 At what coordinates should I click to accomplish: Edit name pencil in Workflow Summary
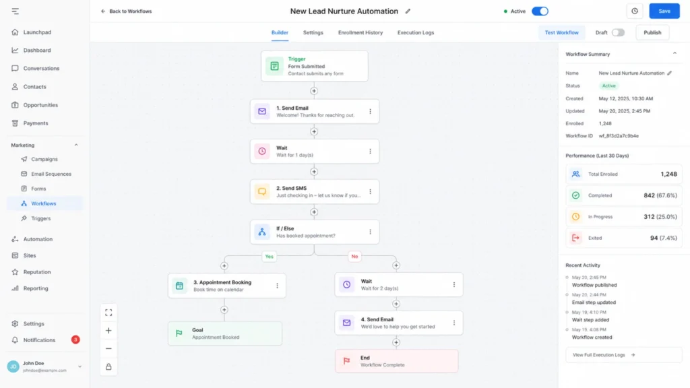pyautogui.click(x=669, y=73)
